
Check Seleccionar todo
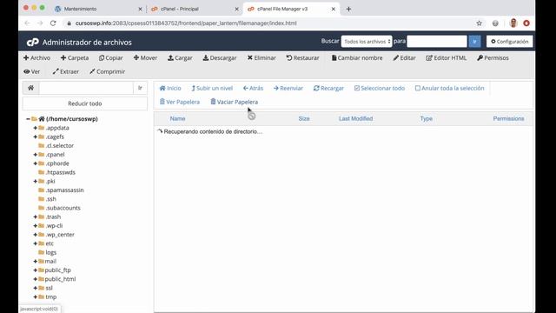pos(380,89)
